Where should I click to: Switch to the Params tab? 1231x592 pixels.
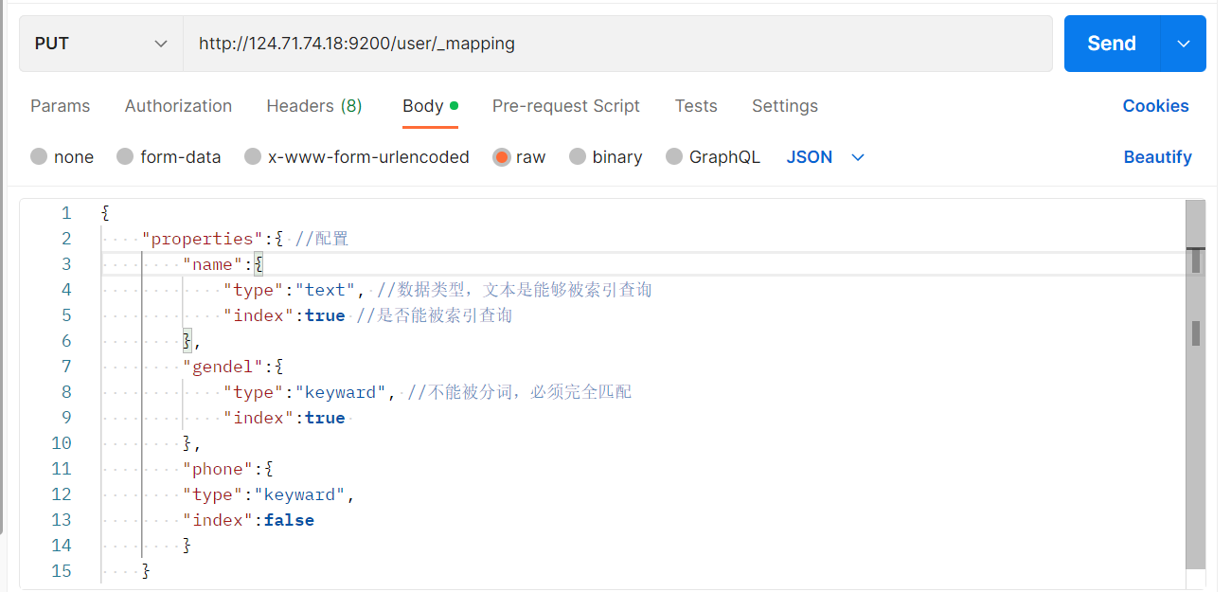(x=60, y=105)
